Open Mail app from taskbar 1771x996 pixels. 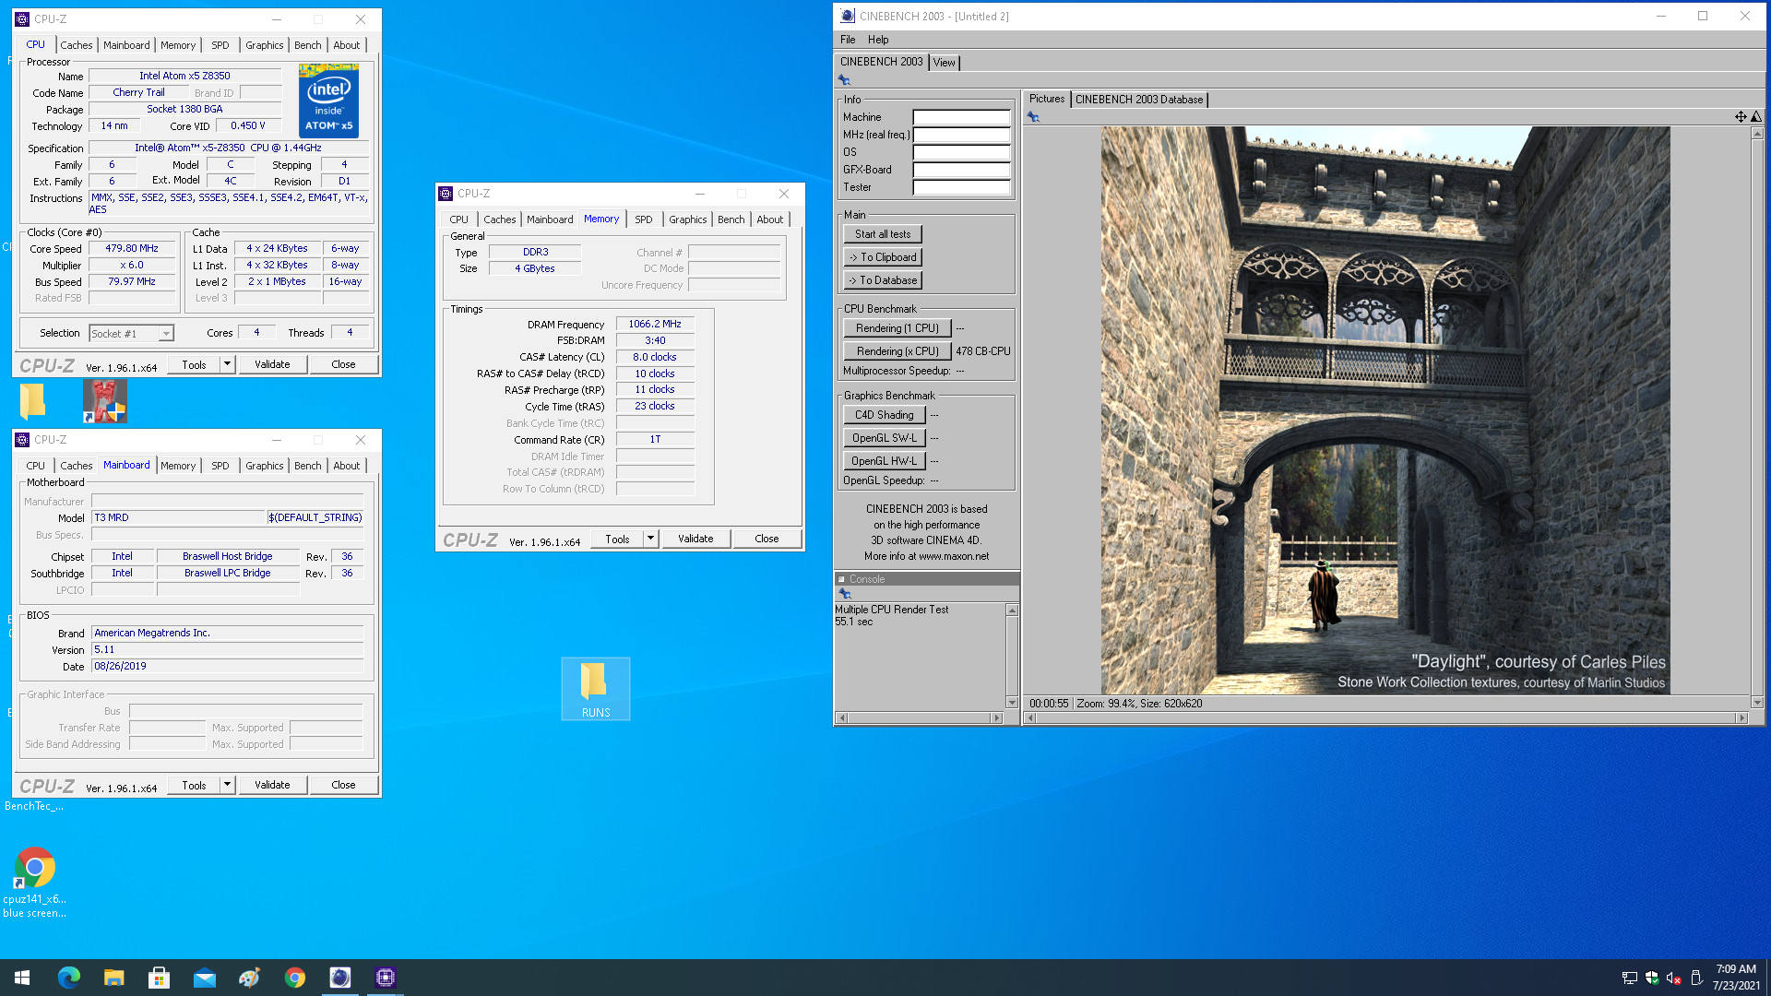[205, 978]
